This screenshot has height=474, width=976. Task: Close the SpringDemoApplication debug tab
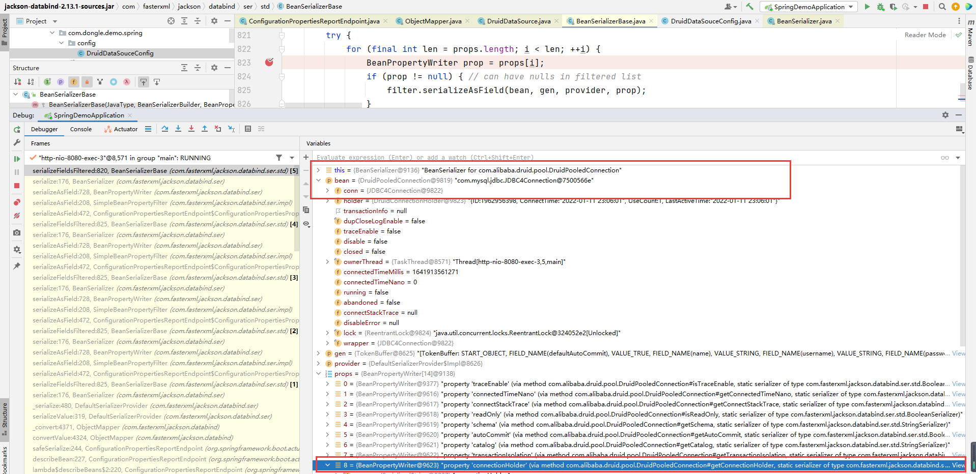(130, 115)
